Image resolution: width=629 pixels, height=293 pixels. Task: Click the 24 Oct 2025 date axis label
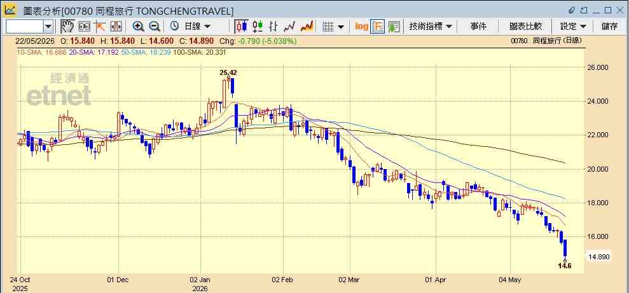pyautogui.click(x=20, y=283)
